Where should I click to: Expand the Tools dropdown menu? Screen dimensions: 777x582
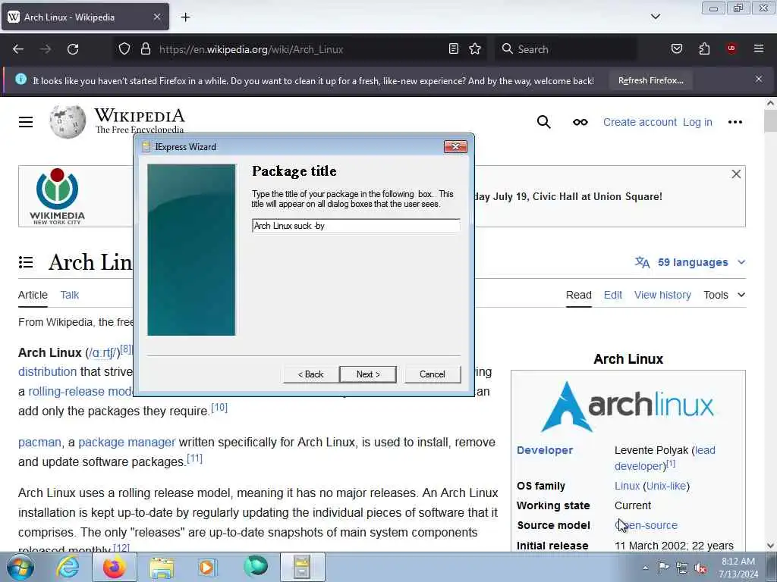724,295
